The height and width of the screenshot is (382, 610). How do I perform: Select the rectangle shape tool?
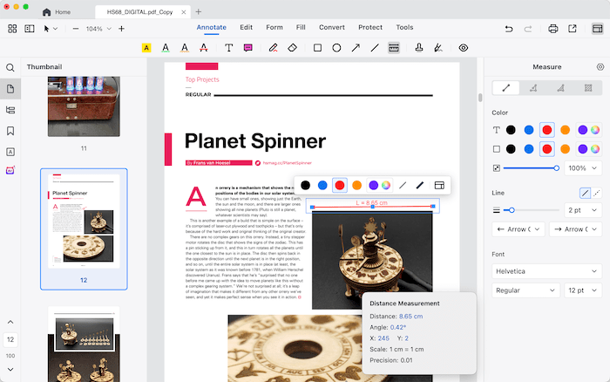coord(317,48)
